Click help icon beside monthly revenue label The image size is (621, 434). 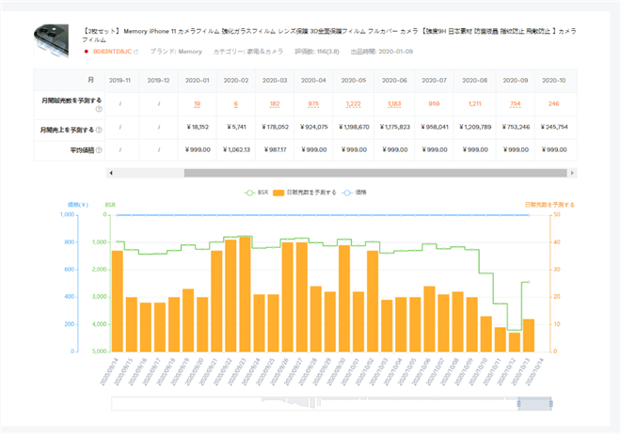pyautogui.click(x=99, y=129)
